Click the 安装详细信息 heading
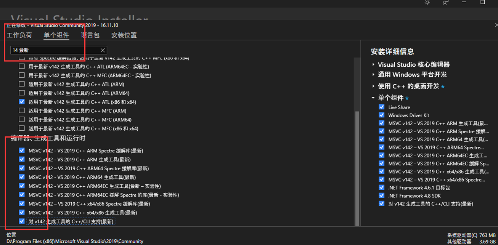The width and height of the screenshot is (498, 245). tap(392, 51)
